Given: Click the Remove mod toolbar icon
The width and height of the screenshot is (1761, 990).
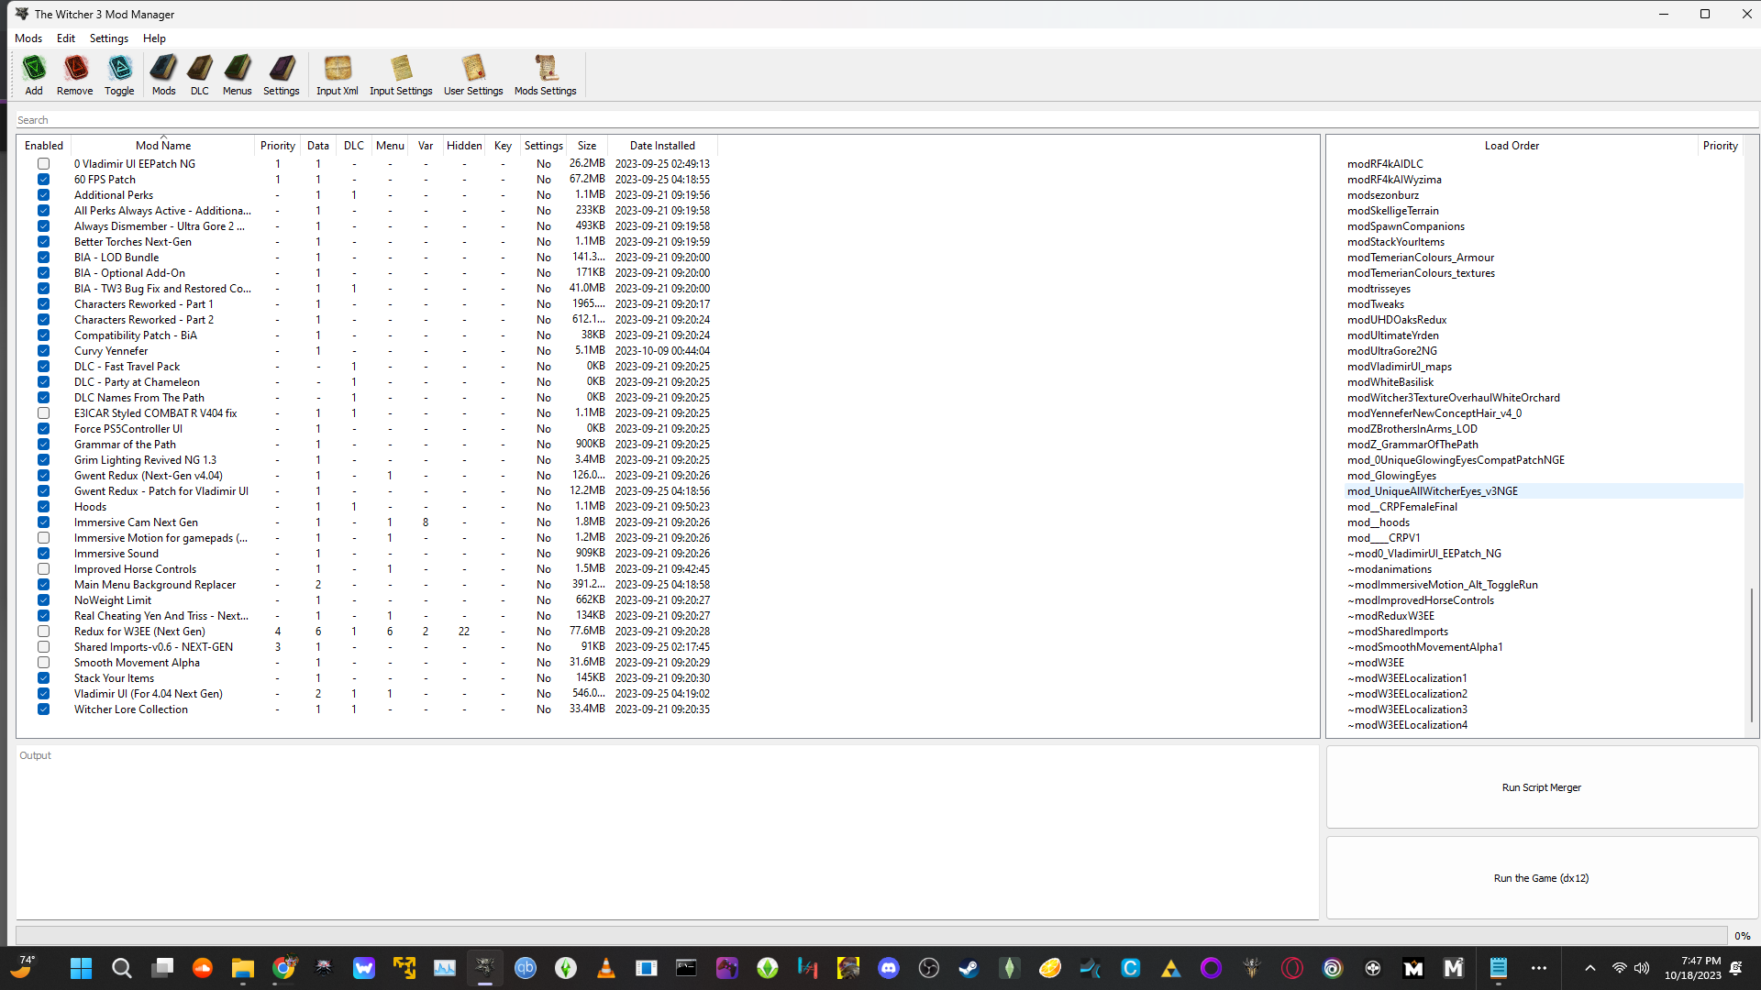Looking at the screenshot, I should click(74, 74).
